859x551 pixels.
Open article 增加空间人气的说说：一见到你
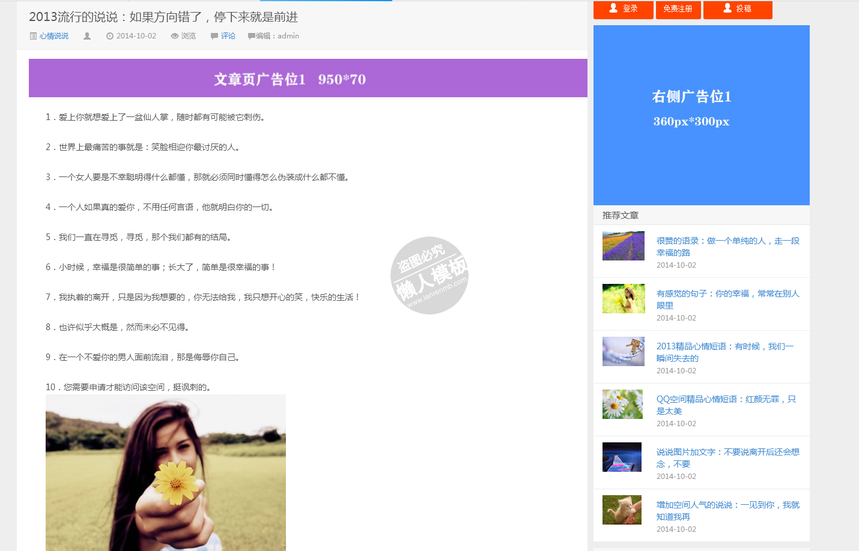click(x=728, y=511)
